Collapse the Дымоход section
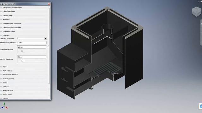 pos(1,35)
